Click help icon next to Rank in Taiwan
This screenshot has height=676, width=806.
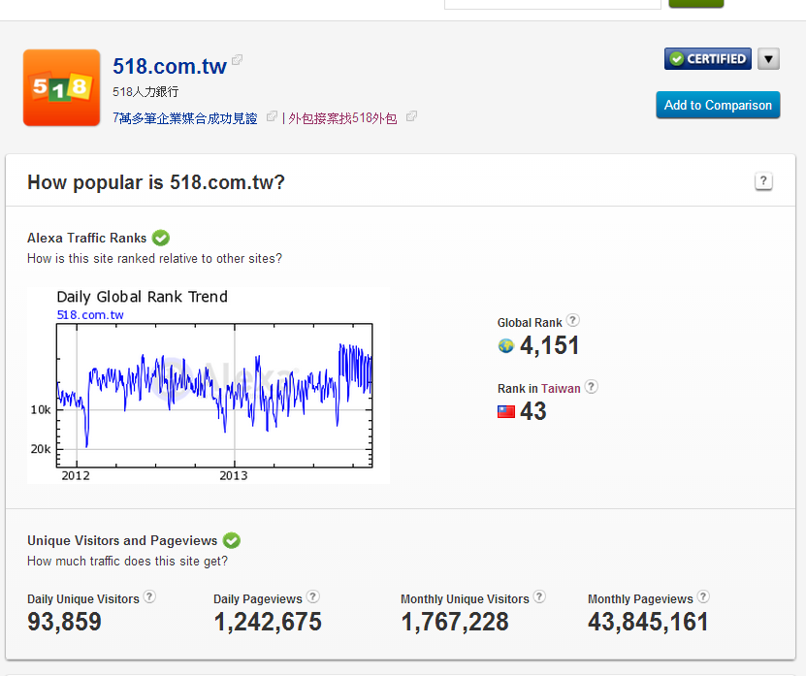click(592, 387)
